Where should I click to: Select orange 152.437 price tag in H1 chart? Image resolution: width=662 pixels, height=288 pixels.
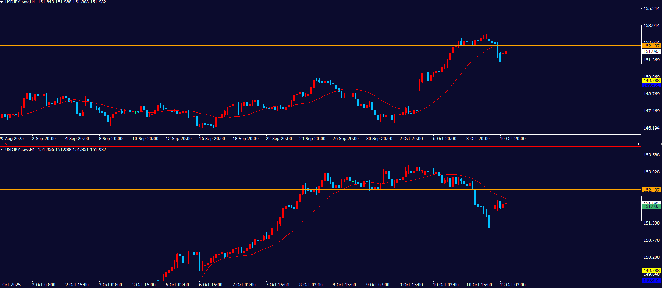(651, 190)
